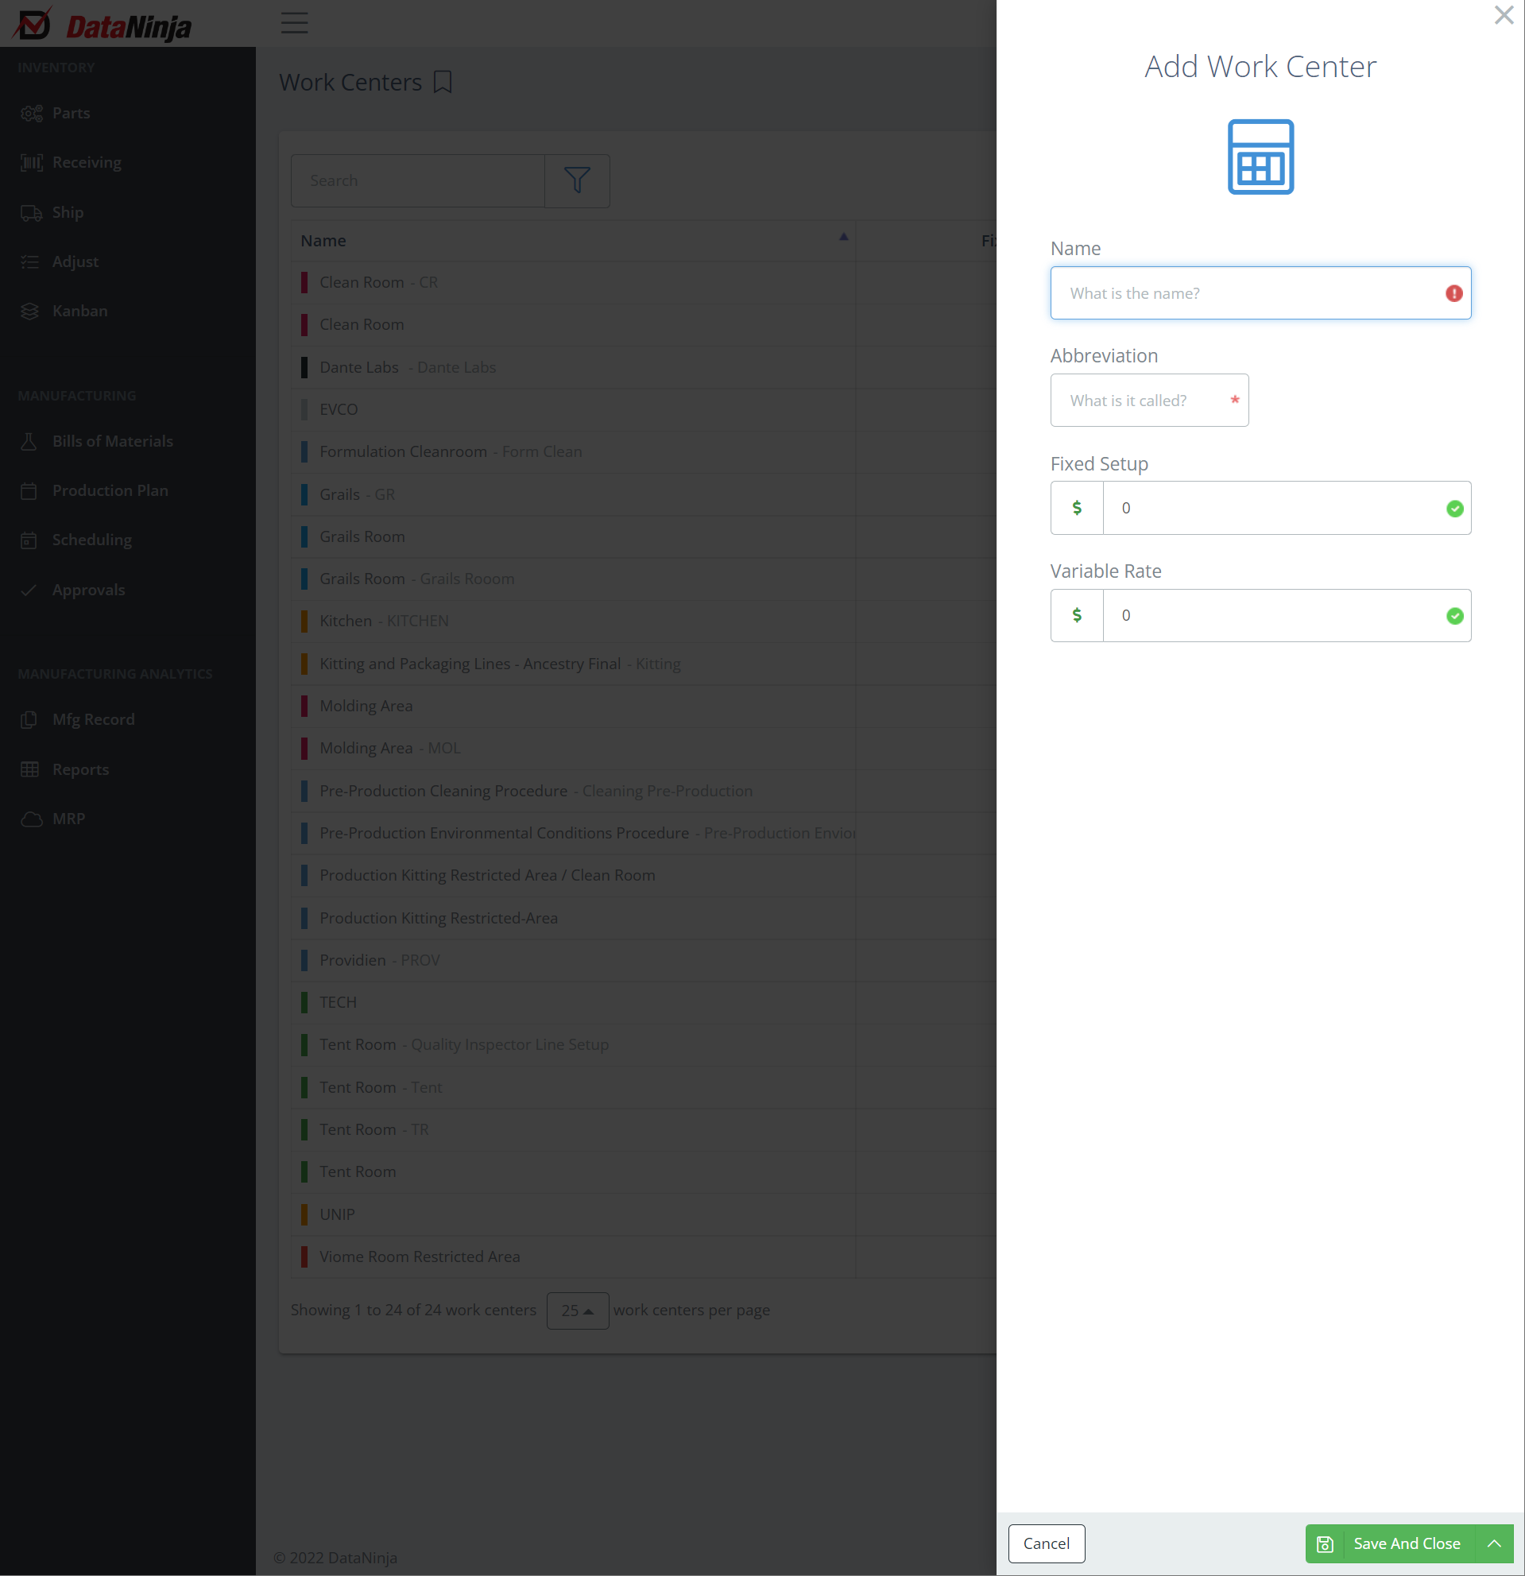Click the Variable Rate dollar sign icon

pyautogui.click(x=1077, y=616)
